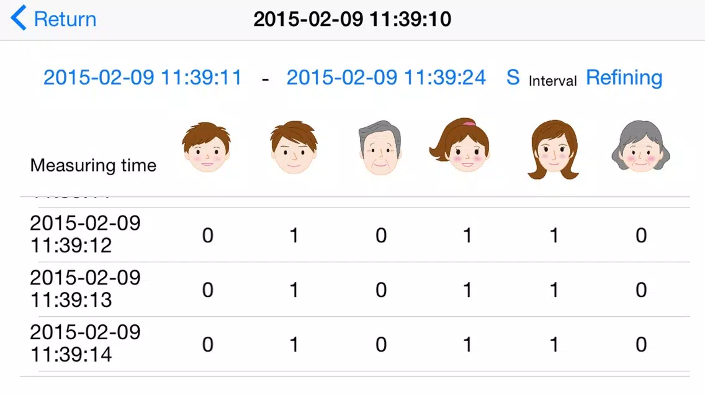Open the end time 2015-02-09 11:39:24
This screenshot has height=397, width=705.
click(x=386, y=78)
